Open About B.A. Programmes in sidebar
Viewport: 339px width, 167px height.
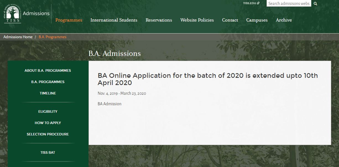pyautogui.click(x=48, y=70)
